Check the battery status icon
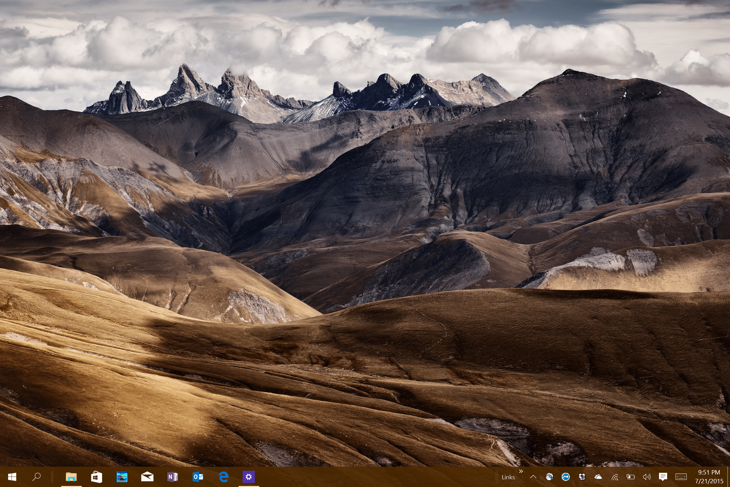The width and height of the screenshot is (730, 487). click(631, 477)
